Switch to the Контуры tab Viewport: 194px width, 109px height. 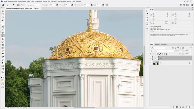tap(164, 45)
